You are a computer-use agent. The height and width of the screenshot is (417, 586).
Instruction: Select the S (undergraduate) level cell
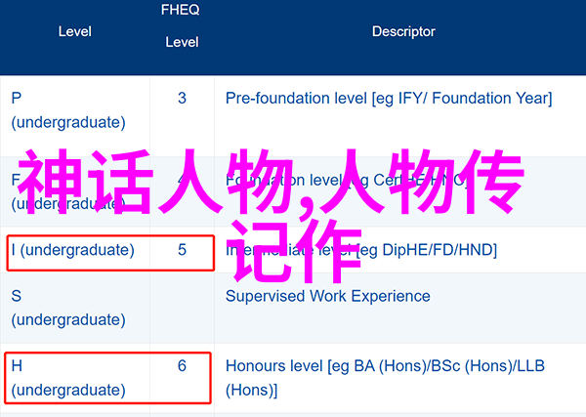tap(68, 308)
